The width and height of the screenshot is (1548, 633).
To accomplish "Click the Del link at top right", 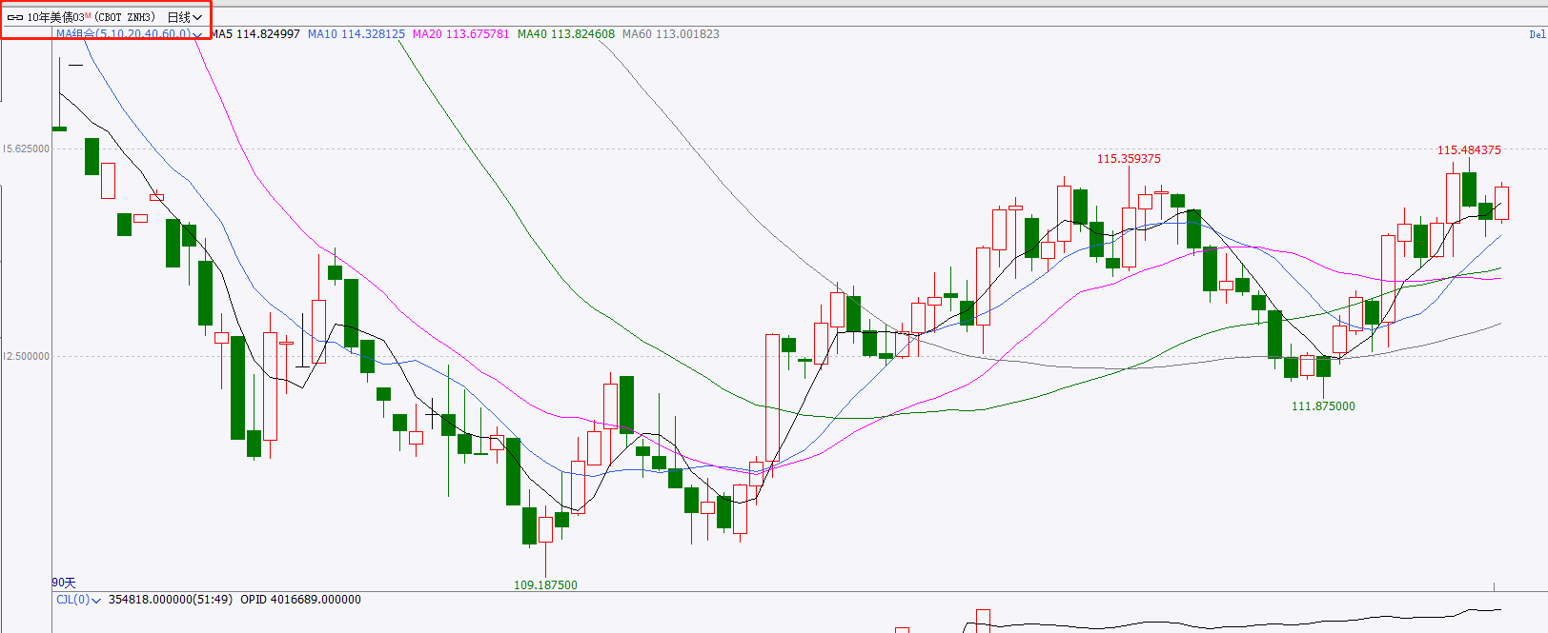I will point(1538,34).
